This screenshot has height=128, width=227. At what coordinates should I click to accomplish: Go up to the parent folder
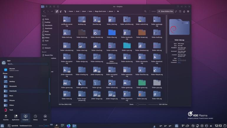[52, 11]
